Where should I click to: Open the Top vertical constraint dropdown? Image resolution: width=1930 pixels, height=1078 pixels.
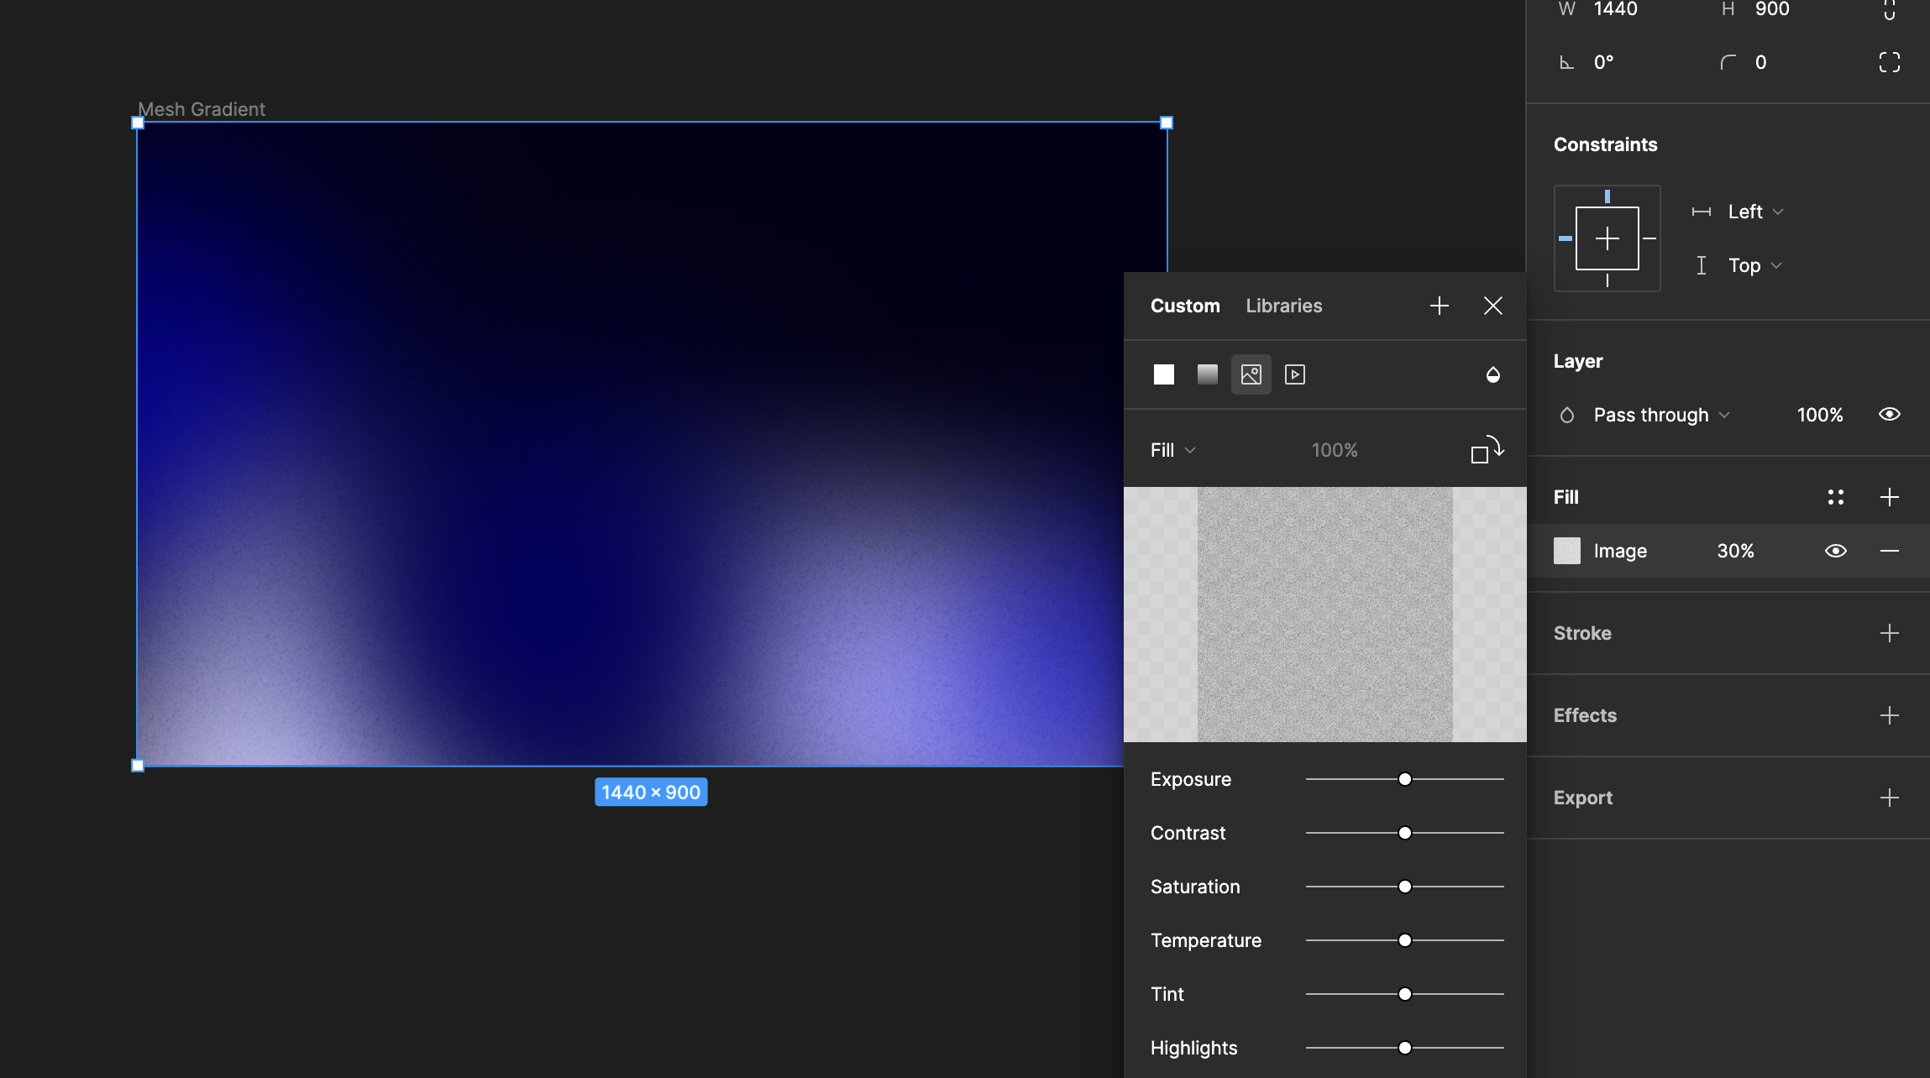(1754, 265)
